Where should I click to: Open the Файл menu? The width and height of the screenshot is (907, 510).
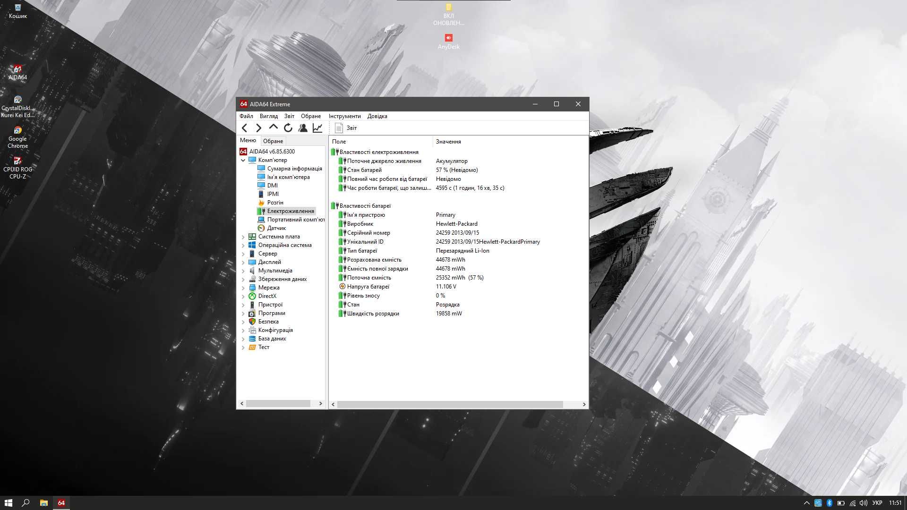tap(246, 116)
